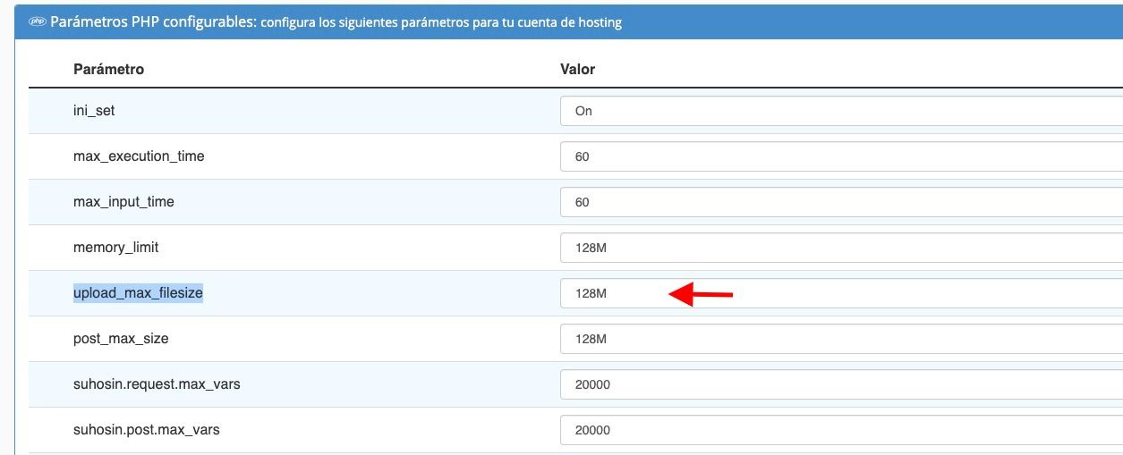
Task: Click the Valor column header
Action: click(577, 69)
